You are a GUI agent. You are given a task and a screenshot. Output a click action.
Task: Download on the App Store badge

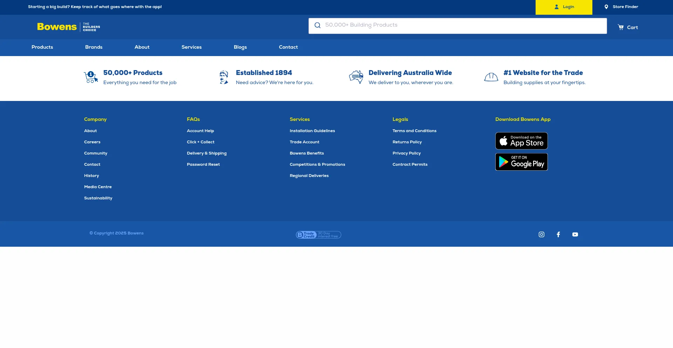521,141
